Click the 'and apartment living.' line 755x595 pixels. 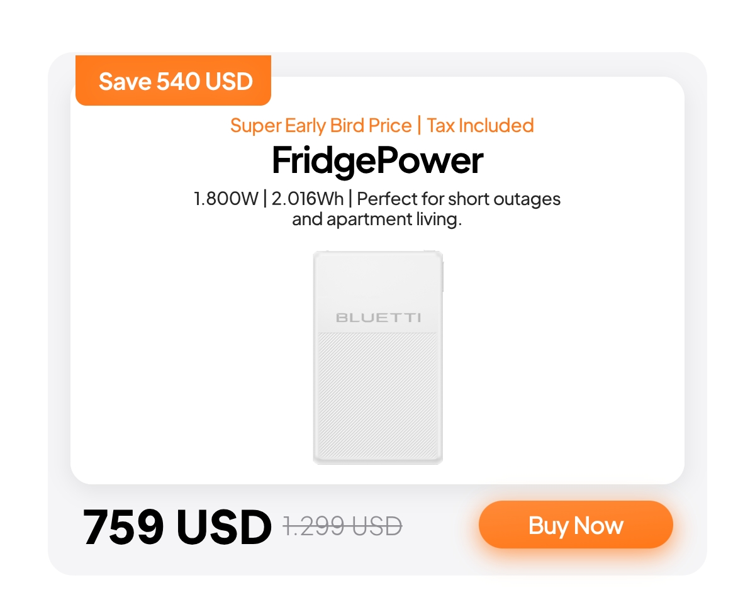click(x=377, y=220)
